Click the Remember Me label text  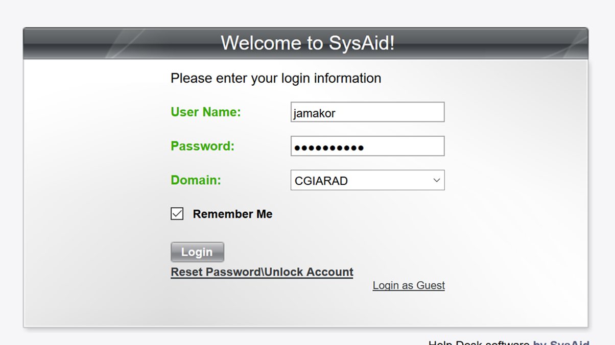pyautogui.click(x=232, y=214)
